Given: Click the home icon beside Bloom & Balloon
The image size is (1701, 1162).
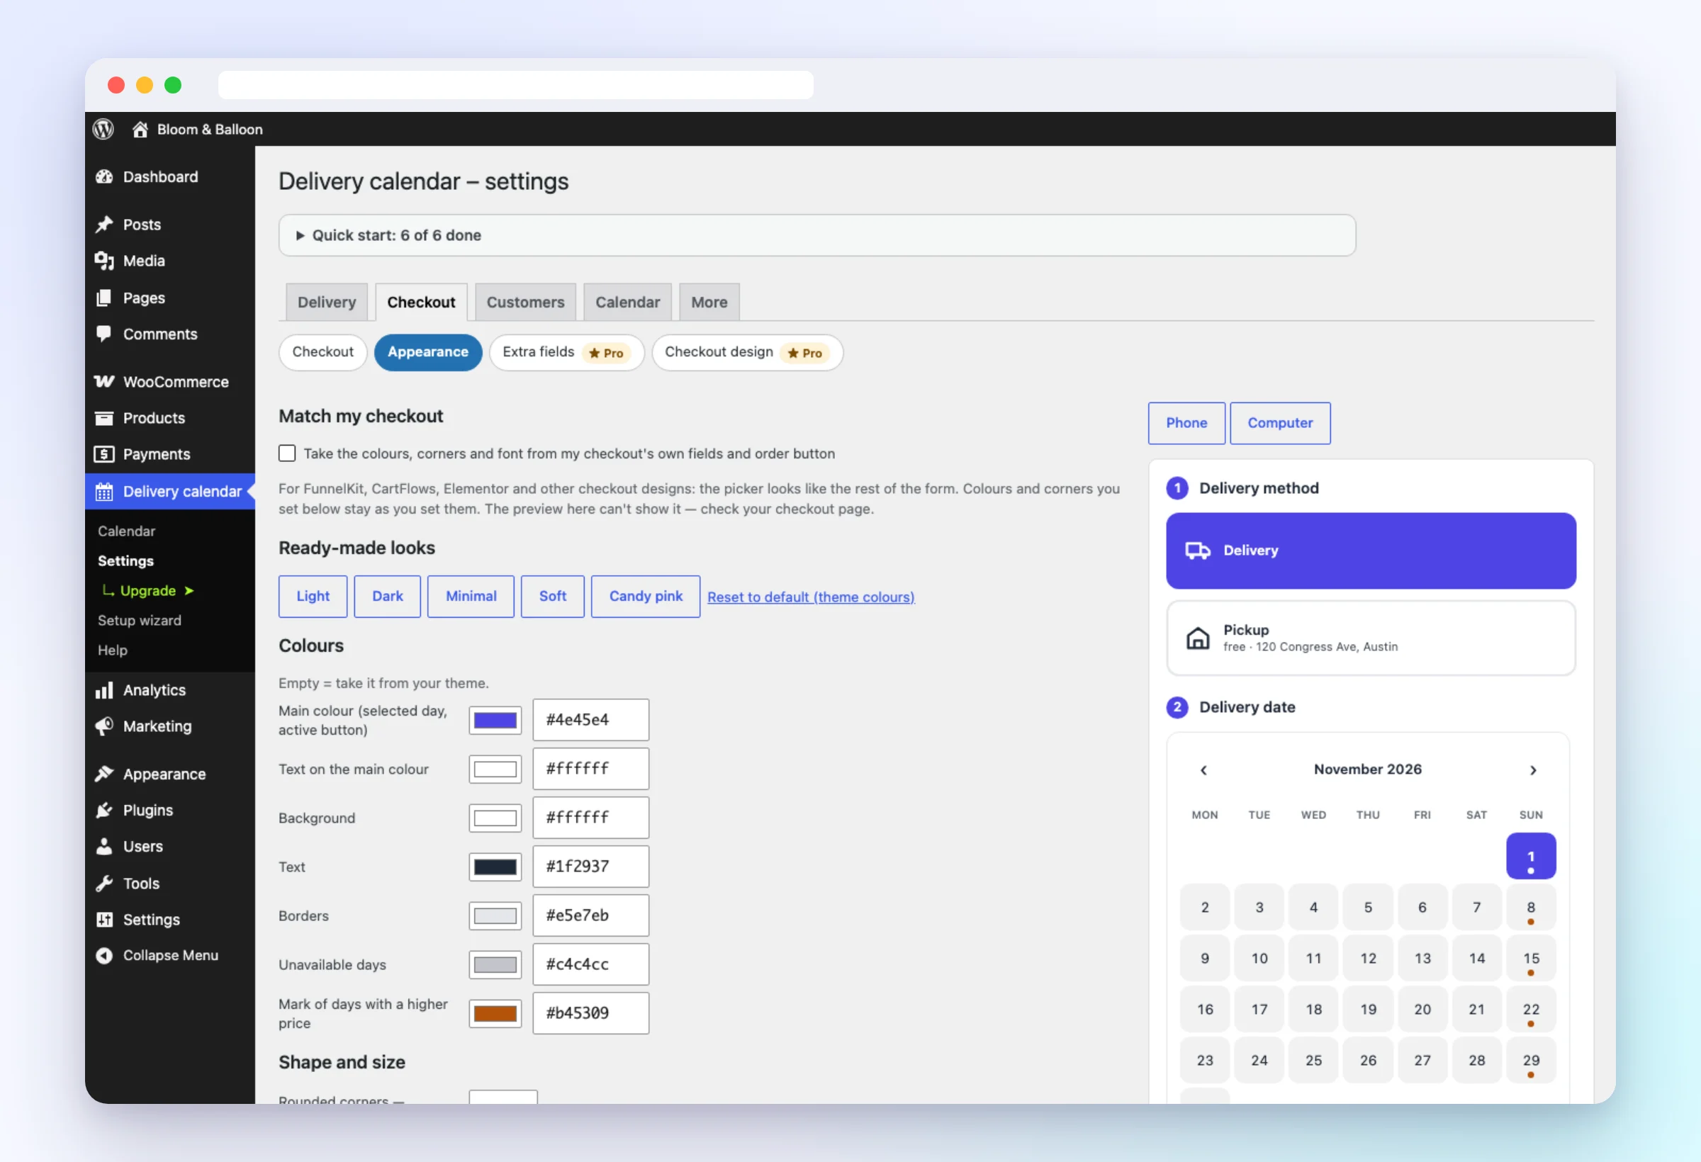Looking at the screenshot, I should pos(140,130).
